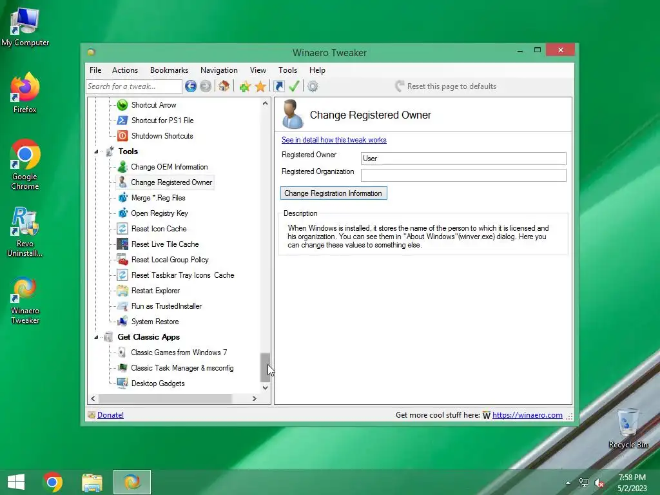Show hidden tray icons arrow
The image size is (660, 495).
click(x=568, y=483)
